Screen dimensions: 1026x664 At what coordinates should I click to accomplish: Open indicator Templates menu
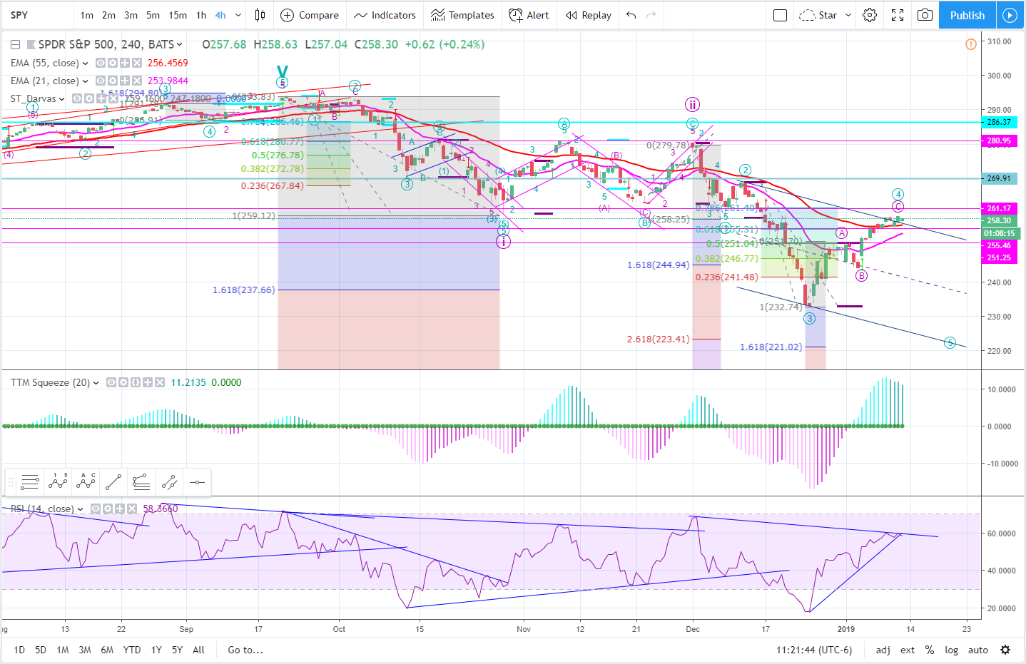[x=462, y=15]
